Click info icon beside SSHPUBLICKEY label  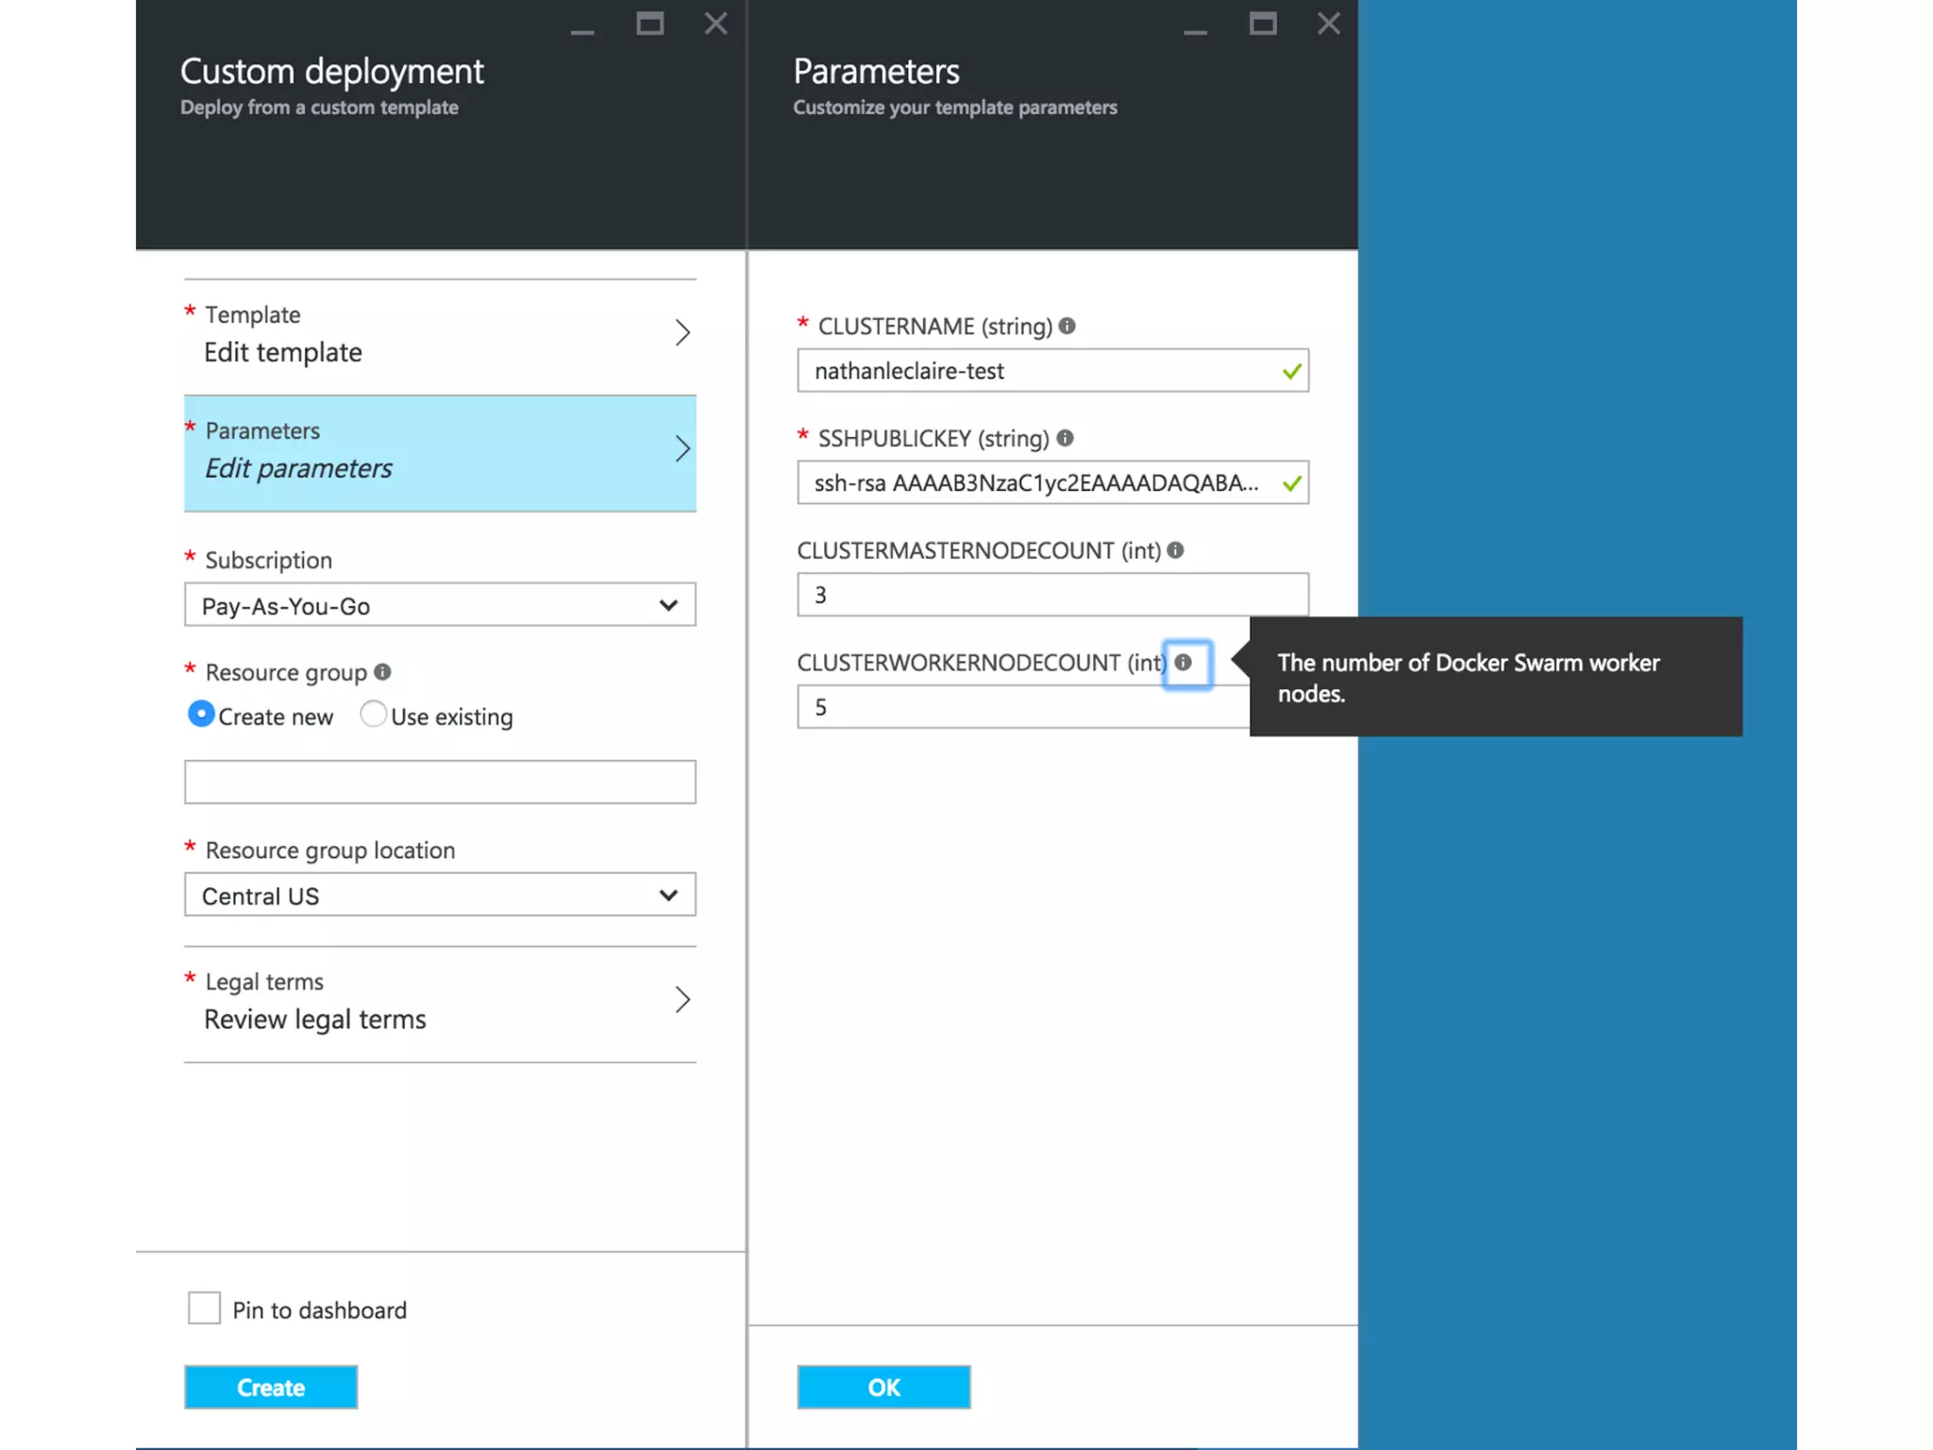point(1065,438)
